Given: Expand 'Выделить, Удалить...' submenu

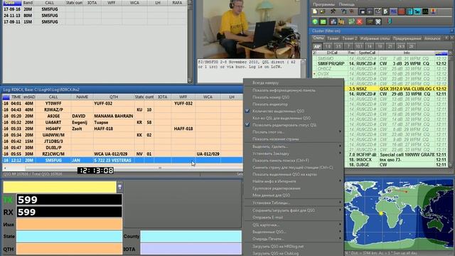Looking at the screenshot, I should (x=293, y=146).
